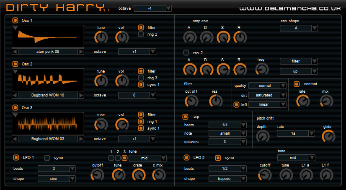The image size is (346, 190).
Task: Select previous waveform for Osc 1
Action: click(x=15, y=52)
